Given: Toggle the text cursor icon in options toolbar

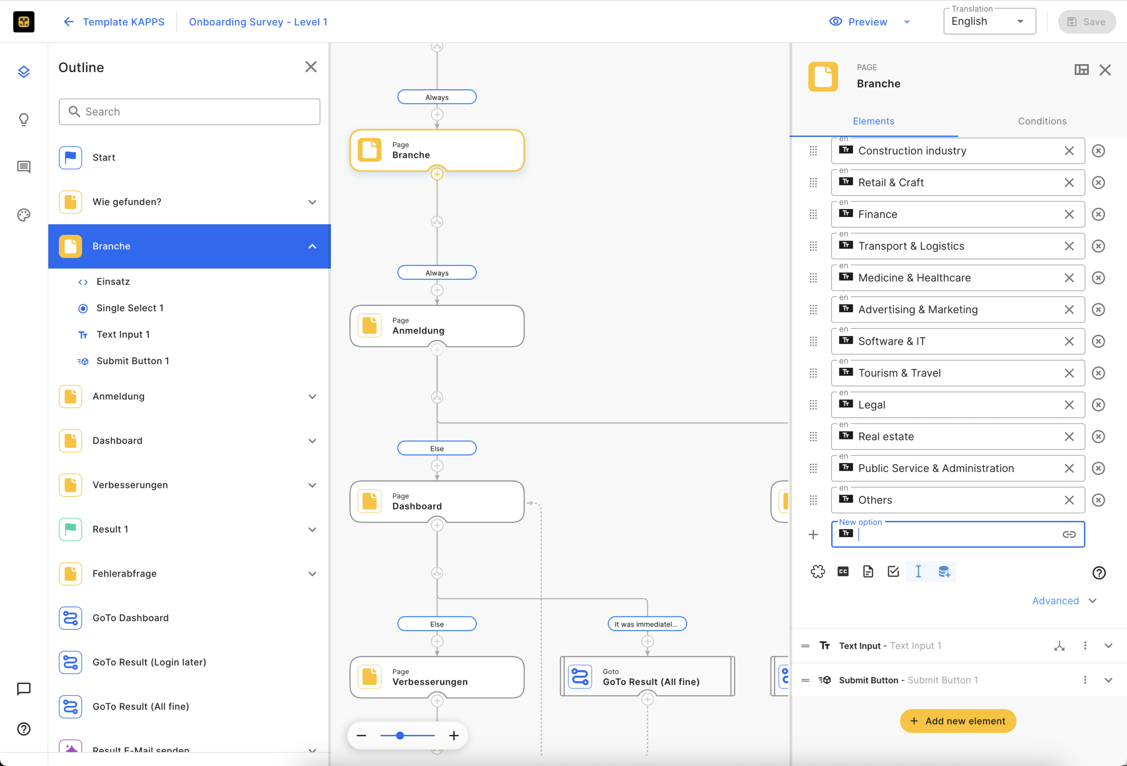Looking at the screenshot, I should tap(918, 572).
